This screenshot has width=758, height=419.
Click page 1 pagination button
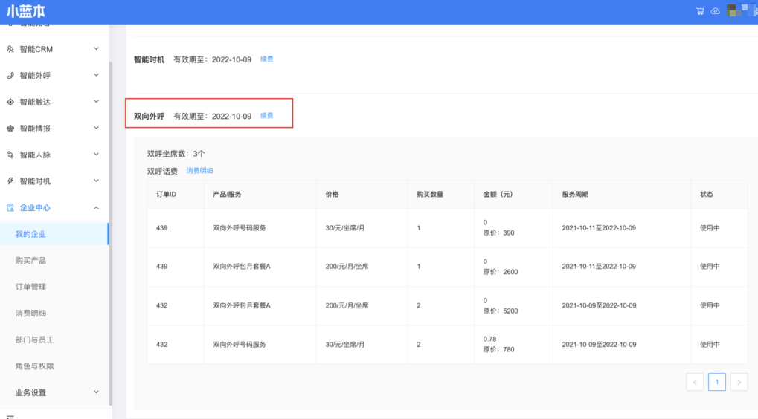coord(716,382)
